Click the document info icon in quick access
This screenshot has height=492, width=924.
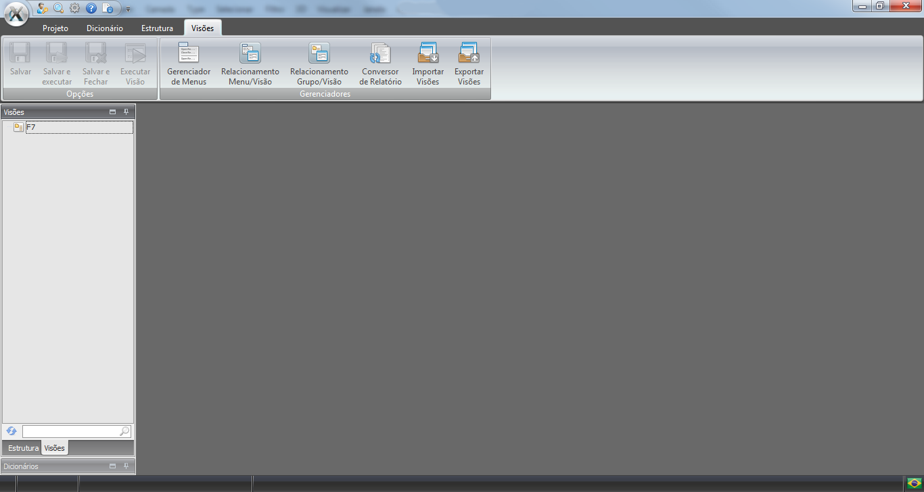pos(108,8)
